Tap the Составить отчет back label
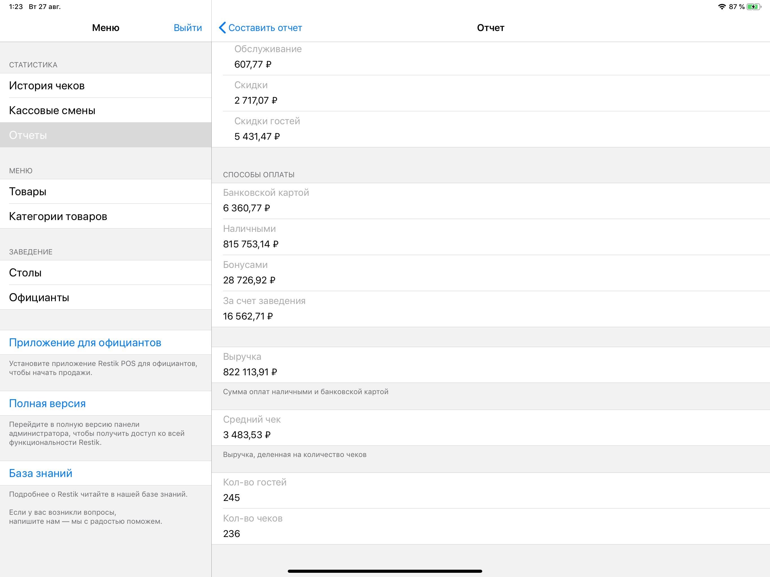The image size is (770, 577). 265,28
